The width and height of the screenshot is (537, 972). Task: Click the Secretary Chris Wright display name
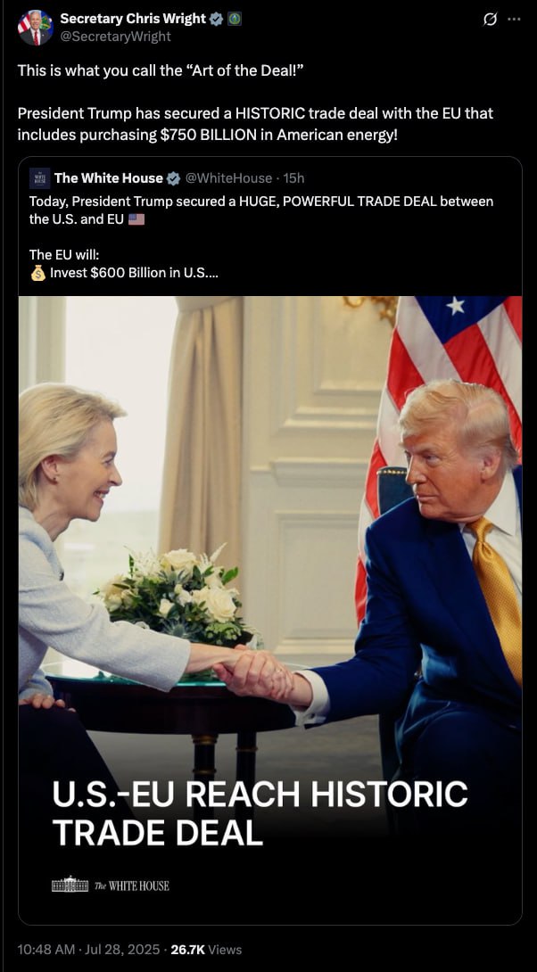(133, 19)
